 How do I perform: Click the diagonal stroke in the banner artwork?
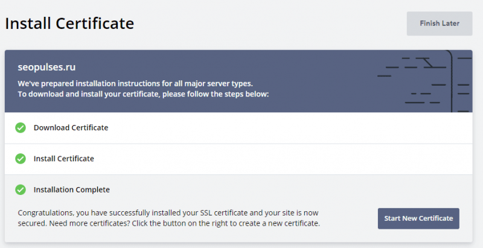[428, 63]
